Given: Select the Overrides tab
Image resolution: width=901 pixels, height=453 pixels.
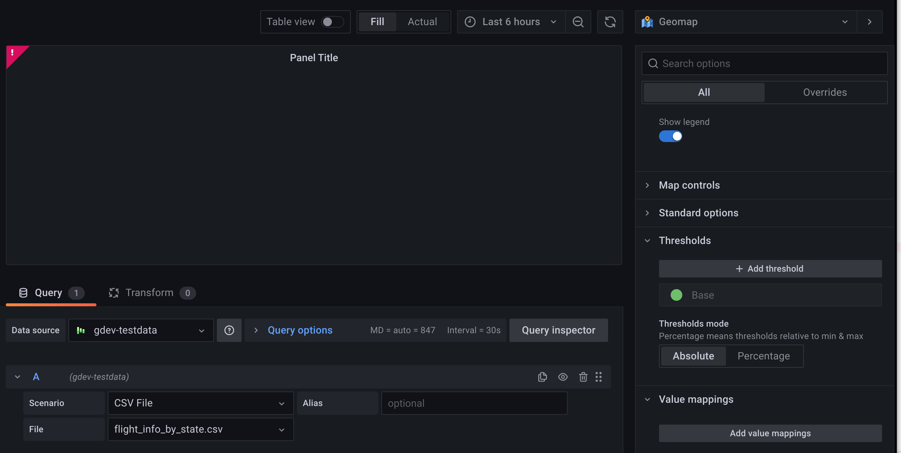Looking at the screenshot, I should [x=825, y=92].
